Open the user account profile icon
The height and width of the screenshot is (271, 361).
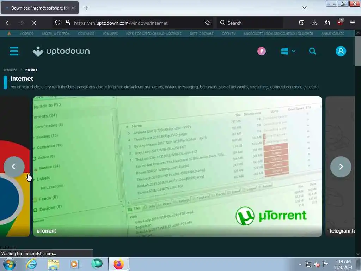(x=341, y=51)
